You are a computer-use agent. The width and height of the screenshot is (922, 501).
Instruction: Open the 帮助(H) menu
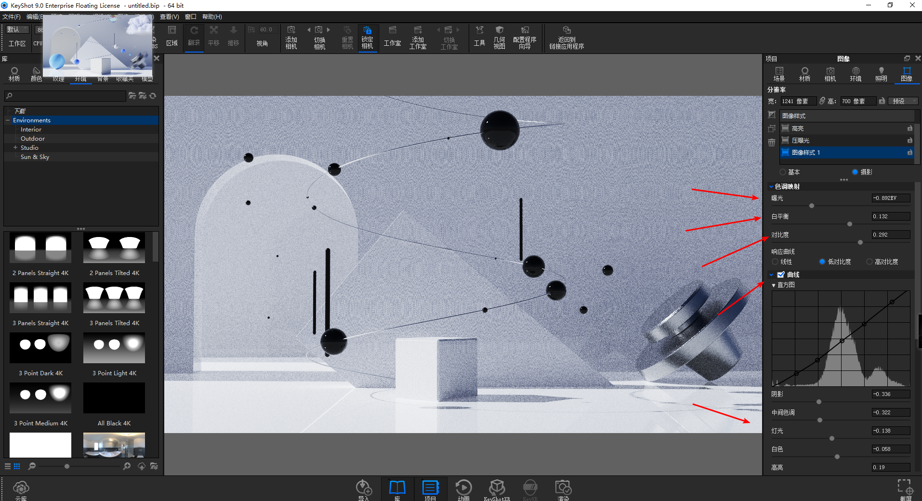pos(212,17)
